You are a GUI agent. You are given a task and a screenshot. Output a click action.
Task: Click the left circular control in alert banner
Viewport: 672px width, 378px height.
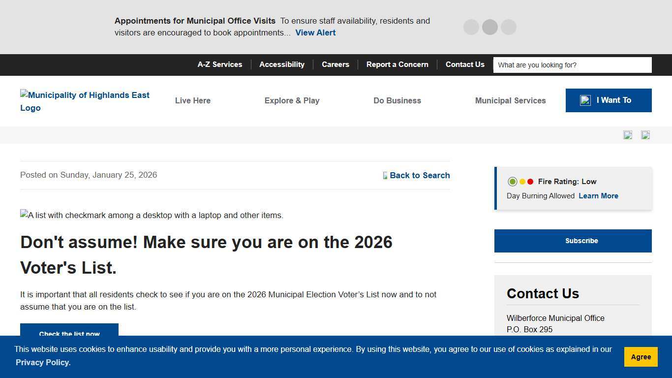tap(471, 27)
